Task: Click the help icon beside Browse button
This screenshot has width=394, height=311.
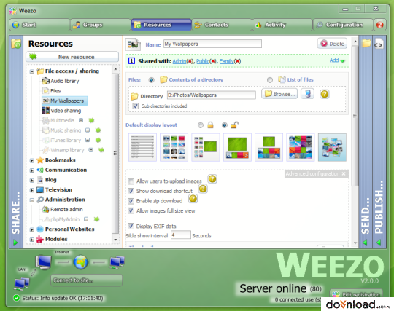Action: pos(325,94)
